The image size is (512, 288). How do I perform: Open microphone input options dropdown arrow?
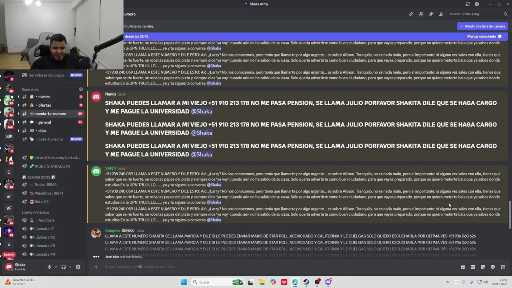coord(56,267)
